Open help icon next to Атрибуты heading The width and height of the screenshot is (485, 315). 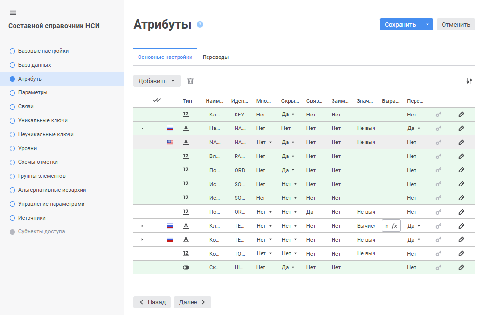(200, 24)
